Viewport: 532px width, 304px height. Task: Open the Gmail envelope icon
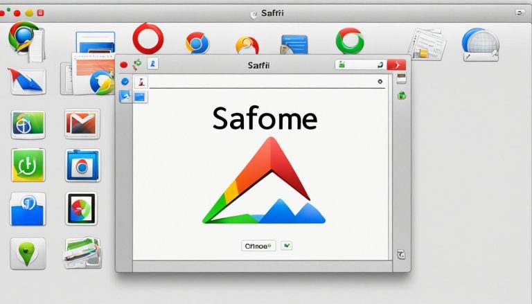[x=82, y=124]
